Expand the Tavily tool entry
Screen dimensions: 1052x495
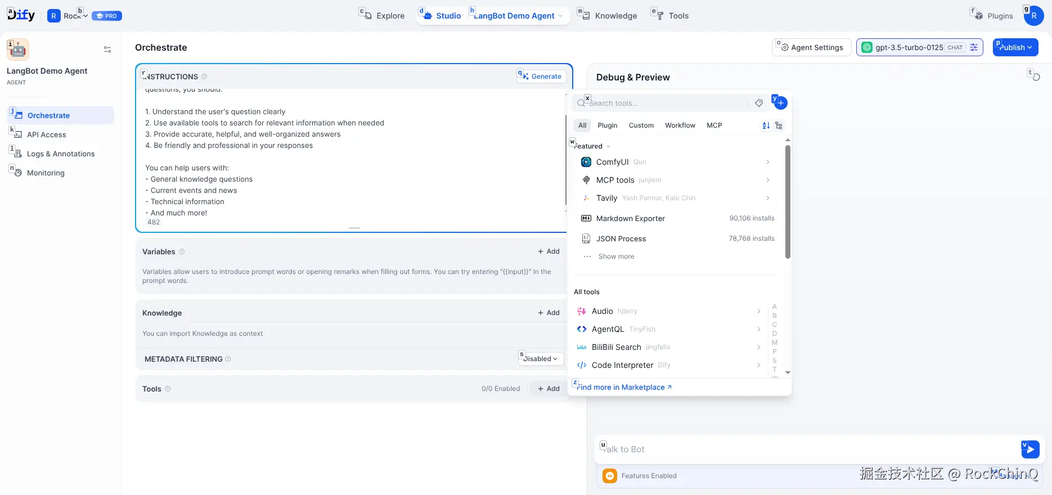pyautogui.click(x=767, y=198)
